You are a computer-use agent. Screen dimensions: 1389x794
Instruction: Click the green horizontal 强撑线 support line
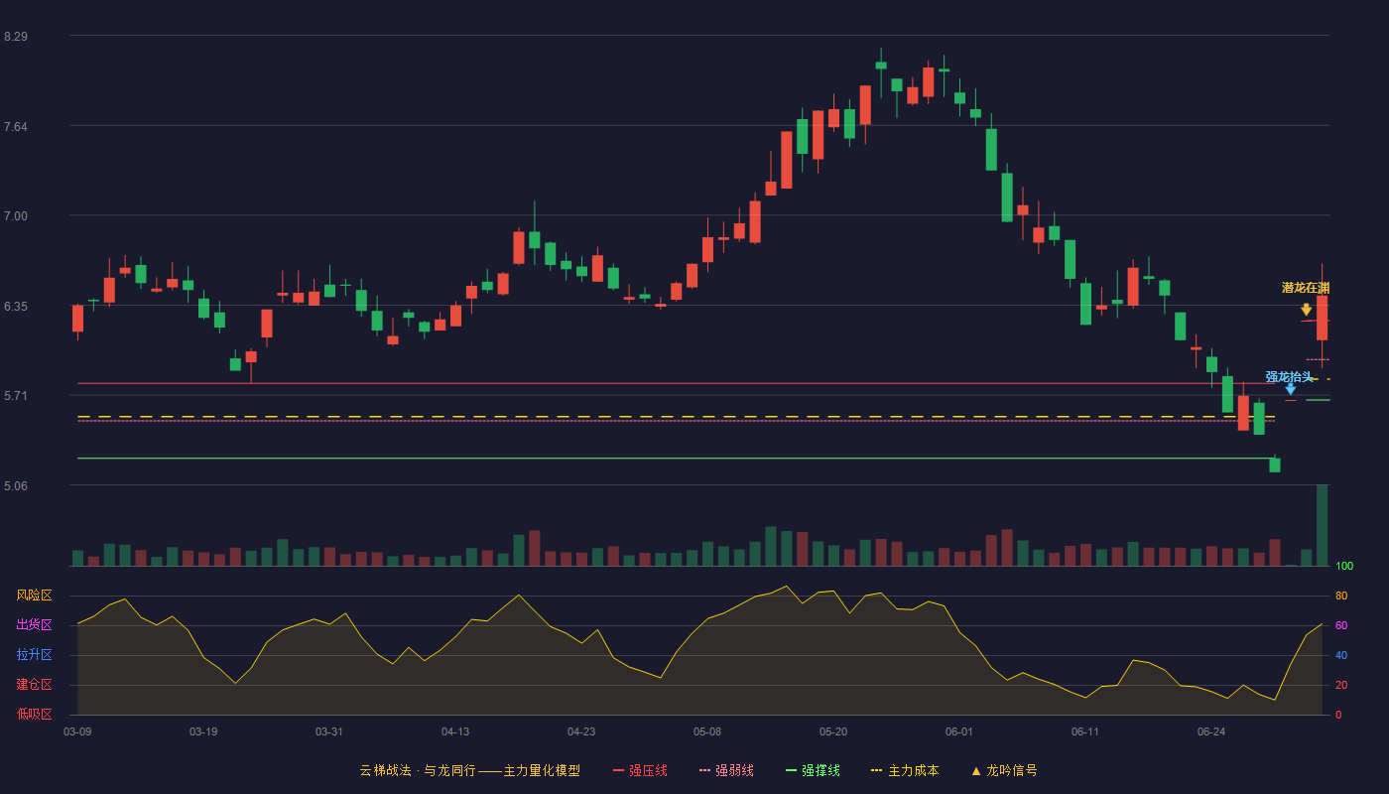pos(675,459)
